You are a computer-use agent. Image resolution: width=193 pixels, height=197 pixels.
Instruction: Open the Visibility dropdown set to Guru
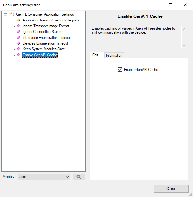[x=44, y=177]
